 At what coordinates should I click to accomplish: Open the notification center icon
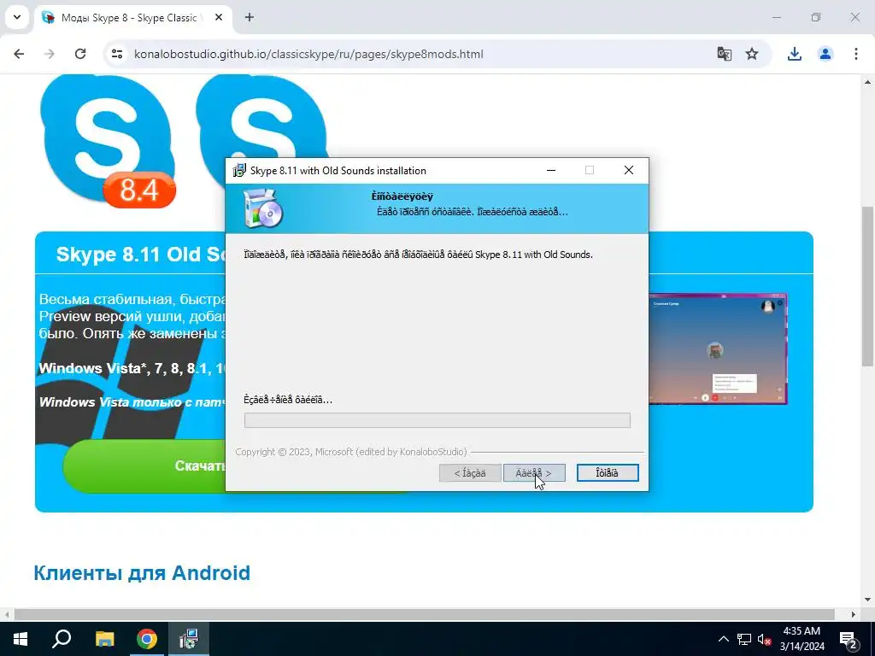[849, 639]
